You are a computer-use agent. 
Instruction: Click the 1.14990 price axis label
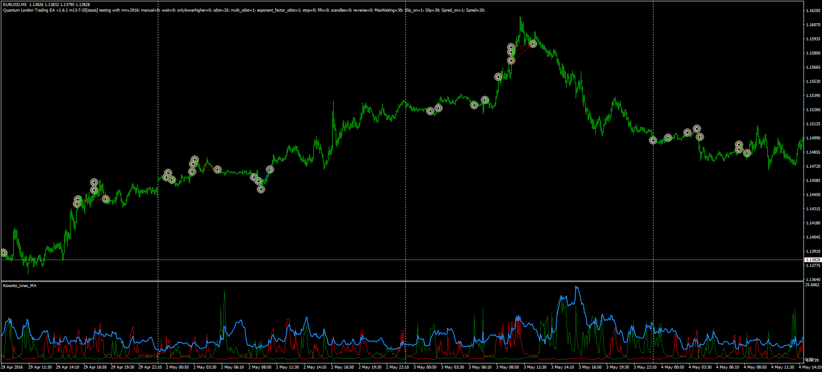tap(812, 138)
